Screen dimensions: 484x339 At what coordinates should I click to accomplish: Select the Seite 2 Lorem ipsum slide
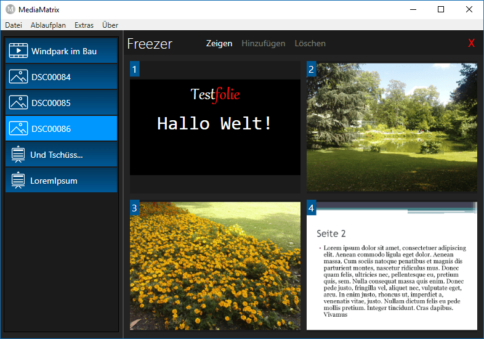click(392, 265)
